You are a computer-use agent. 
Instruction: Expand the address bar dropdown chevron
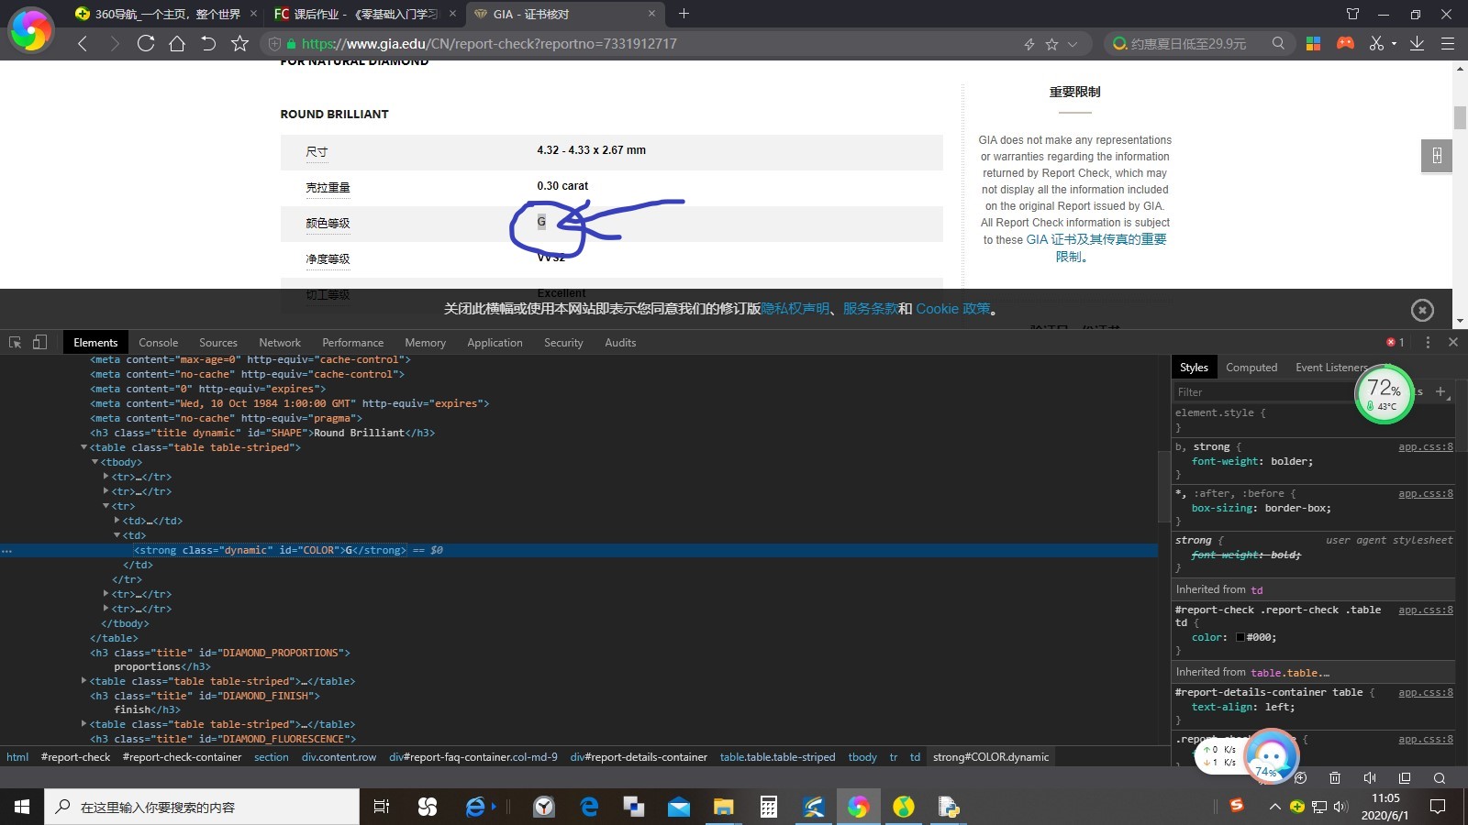click(x=1073, y=44)
